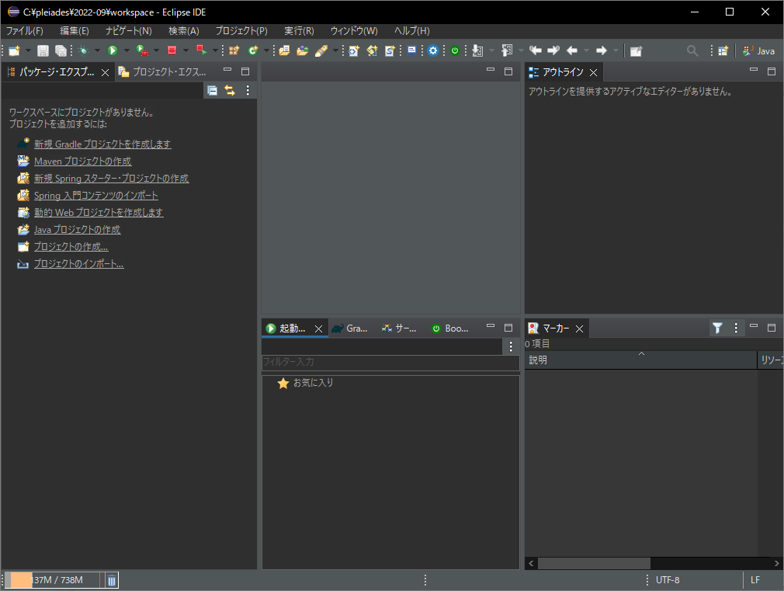Click the New Java Package icon
This screenshot has width=784, height=591.
coord(234,50)
